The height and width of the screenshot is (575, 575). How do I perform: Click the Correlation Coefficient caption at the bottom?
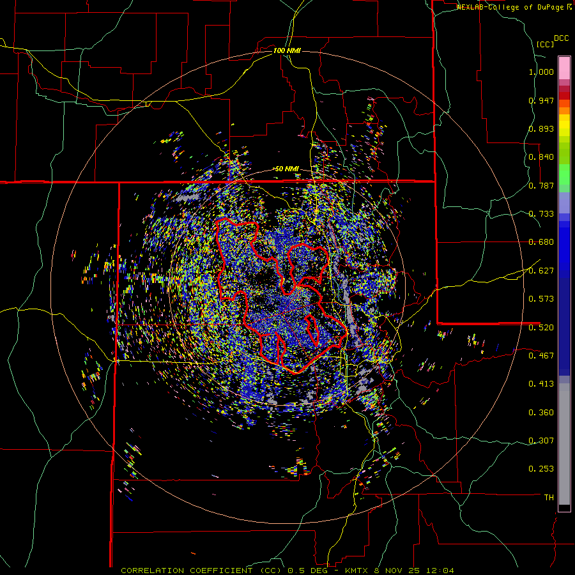click(x=287, y=571)
